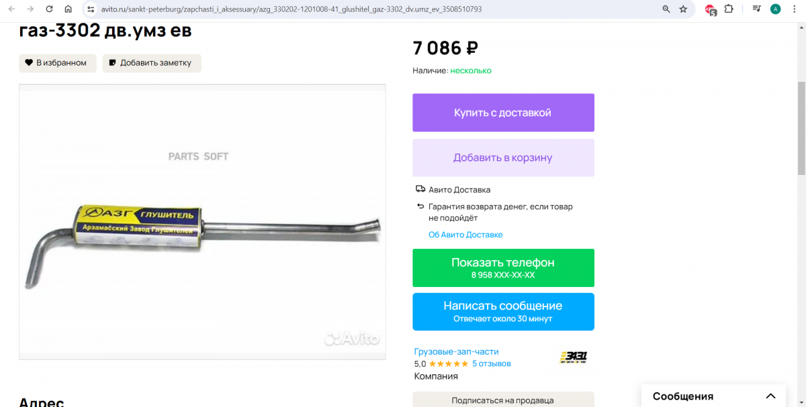The width and height of the screenshot is (806, 407).
Task: Reveal number with Показать телефон
Action: [503, 268]
